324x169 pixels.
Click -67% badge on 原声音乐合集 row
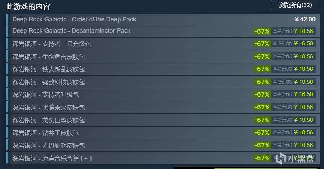point(262,158)
